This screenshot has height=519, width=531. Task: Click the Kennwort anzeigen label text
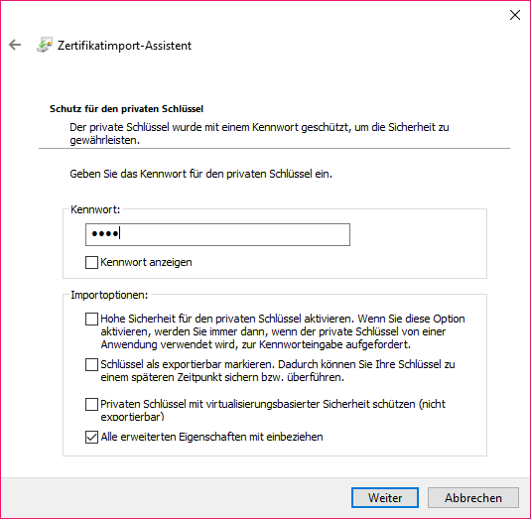146,262
